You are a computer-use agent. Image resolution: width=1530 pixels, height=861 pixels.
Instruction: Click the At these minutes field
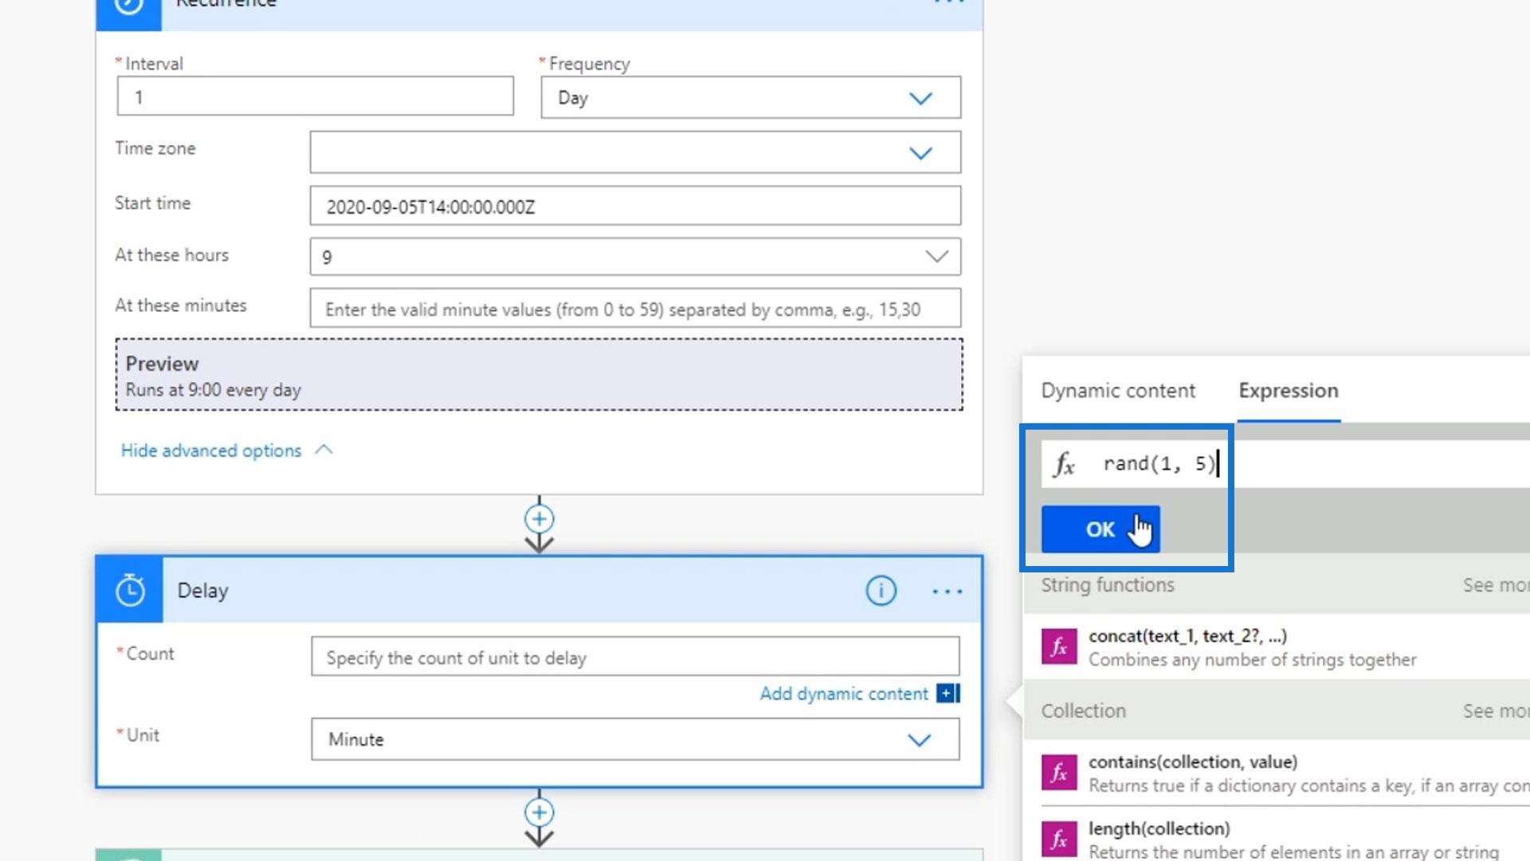pos(634,309)
